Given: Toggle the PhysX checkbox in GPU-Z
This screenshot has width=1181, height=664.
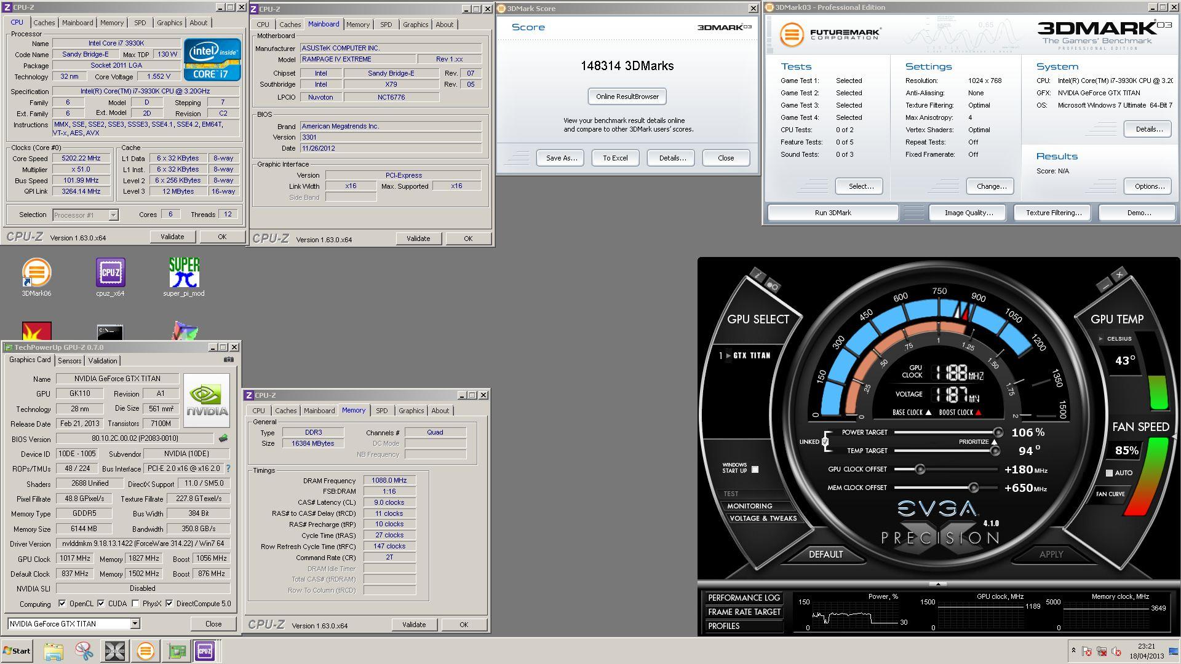Looking at the screenshot, I should click(135, 603).
